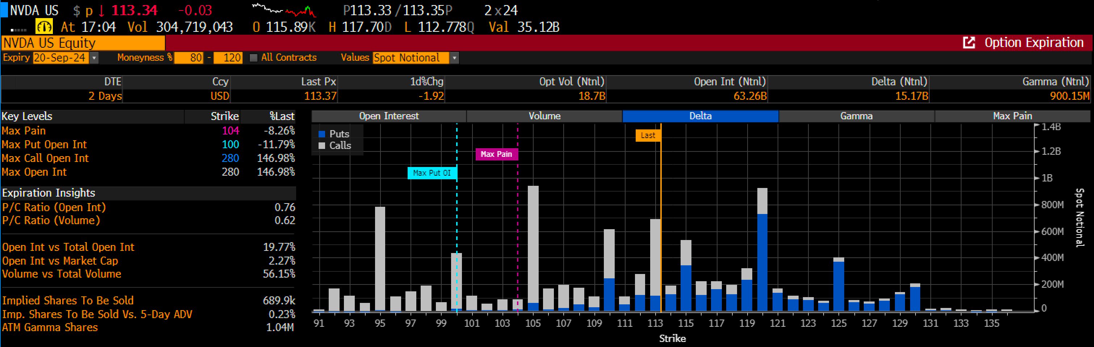Click the Open Int (Ntnl) value 63.26B
Viewport: 1094px width, 347px height.
pyautogui.click(x=750, y=96)
